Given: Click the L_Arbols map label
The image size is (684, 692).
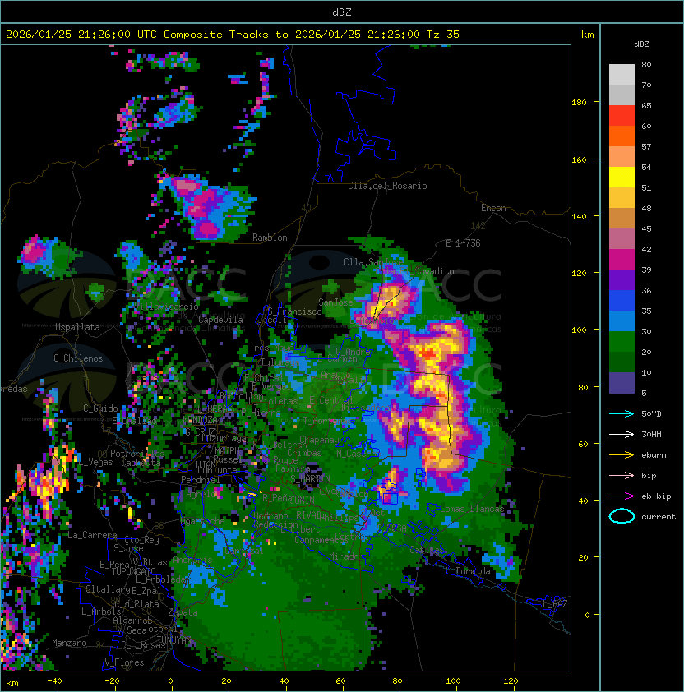Looking at the screenshot, I should coord(101,611).
